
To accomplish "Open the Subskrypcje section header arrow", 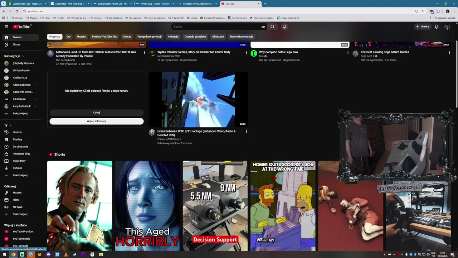I will [x=23, y=56].
